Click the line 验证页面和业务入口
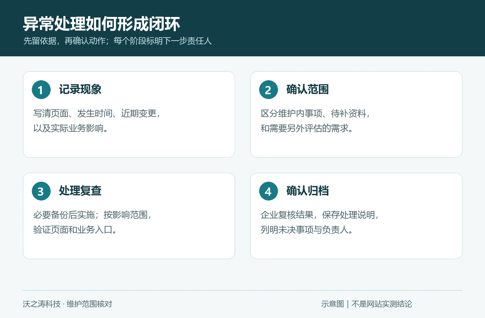 click(x=75, y=230)
